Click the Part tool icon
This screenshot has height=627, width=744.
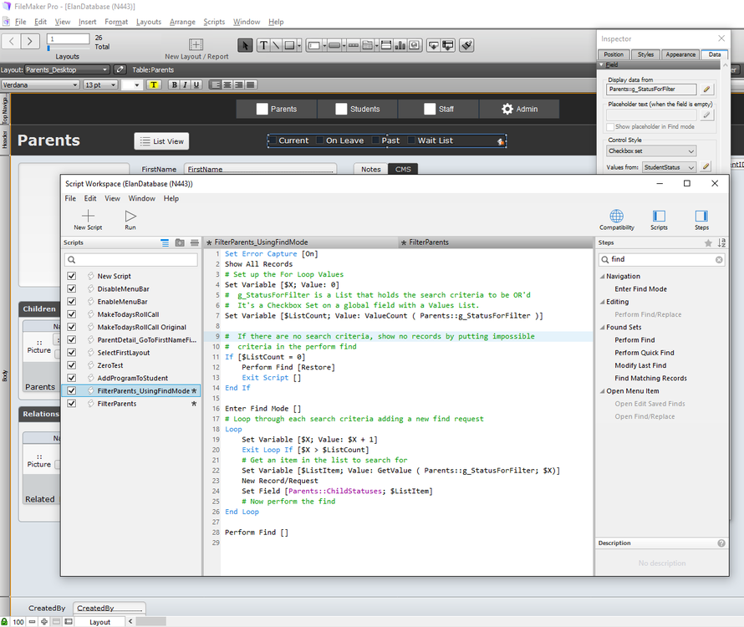click(x=447, y=46)
